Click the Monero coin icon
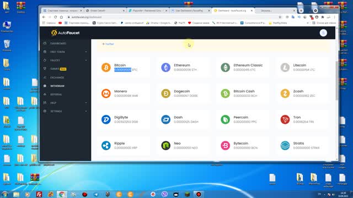 (x=106, y=94)
